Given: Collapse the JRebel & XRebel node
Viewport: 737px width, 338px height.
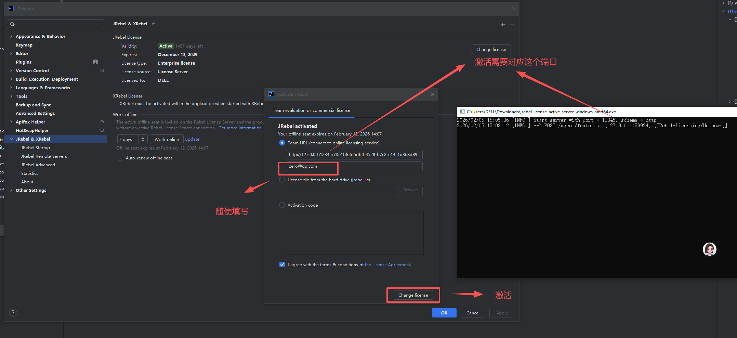Looking at the screenshot, I should click(x=11, y=139).
